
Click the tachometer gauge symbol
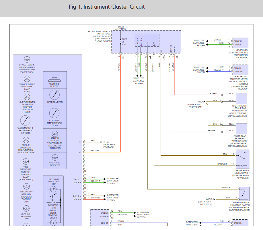point(25,120)
